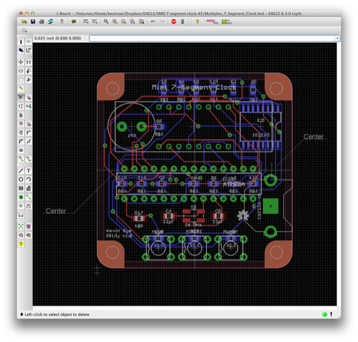Open Help with question mark icon
Viewport: 358px width, 342px height.
(197, 22)
